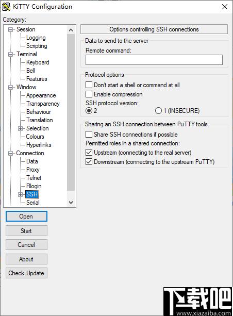Screen dimensions: 233x316
Task: Uncheck the Downstream permitted role option
Action: pos(89,162)
